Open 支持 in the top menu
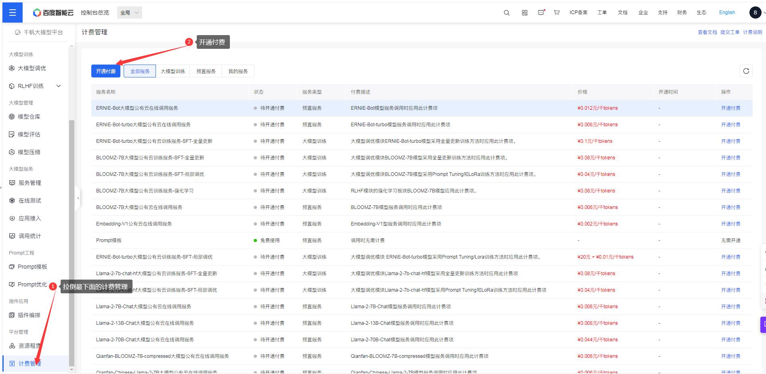The height and width of the screenshot is (374, 766). click(x=663, y=13)
